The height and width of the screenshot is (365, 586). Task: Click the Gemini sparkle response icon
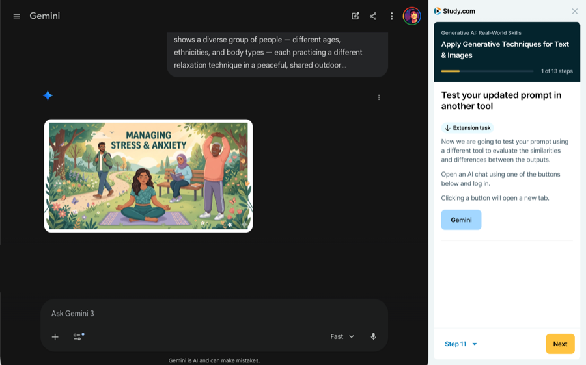pos(48,95)
